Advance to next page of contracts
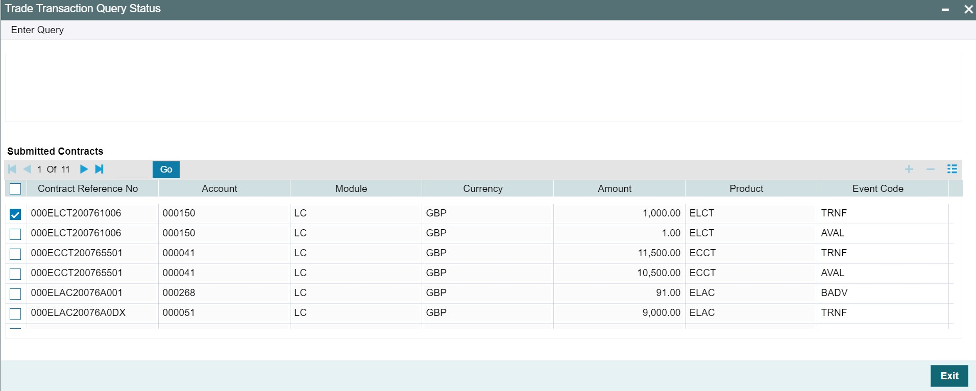 click(x=84, y=169)
